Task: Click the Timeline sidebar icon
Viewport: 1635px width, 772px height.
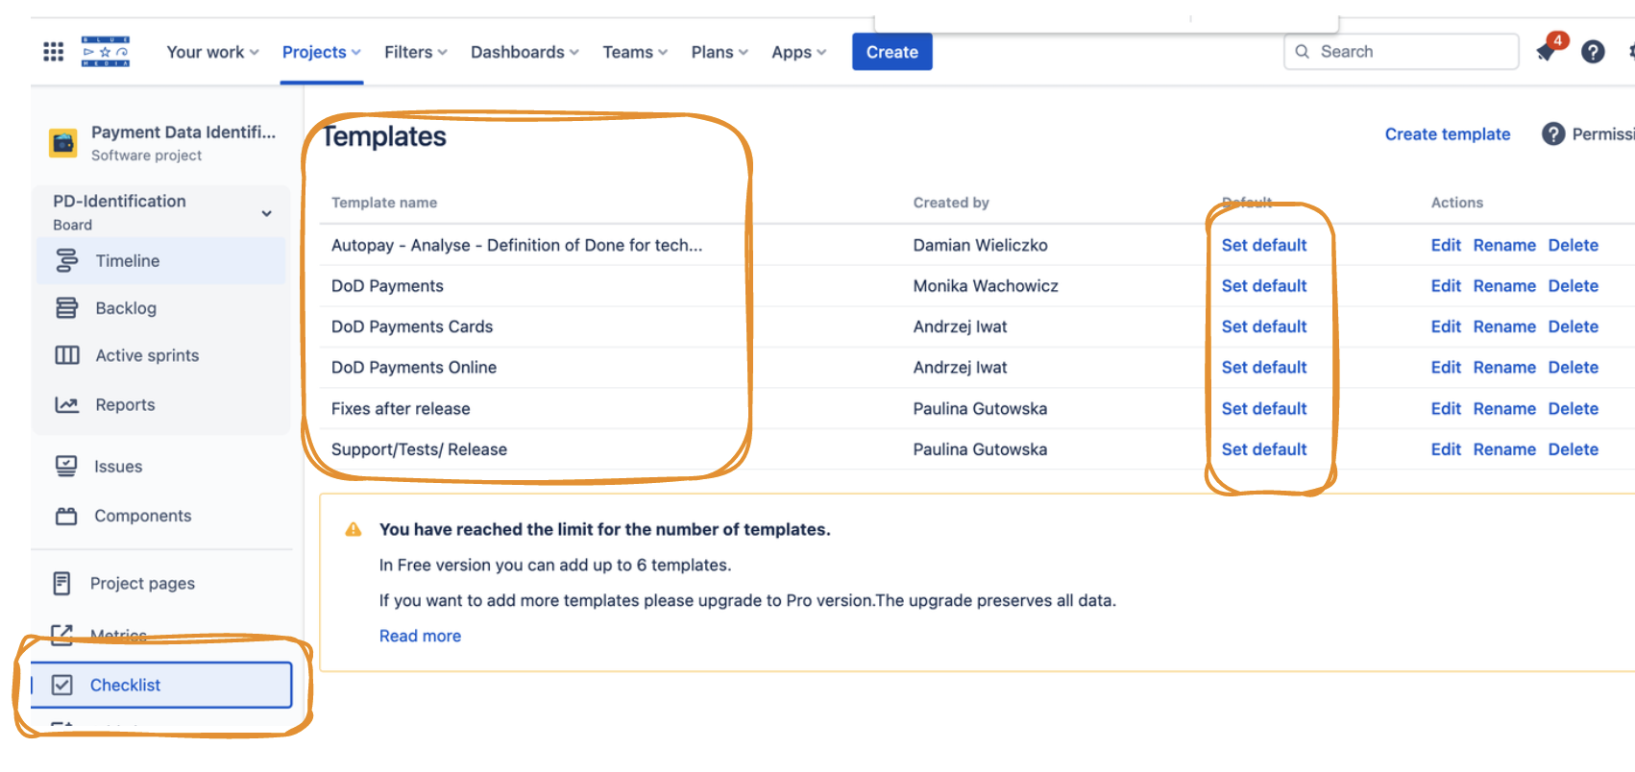Action: pos(66,261)
